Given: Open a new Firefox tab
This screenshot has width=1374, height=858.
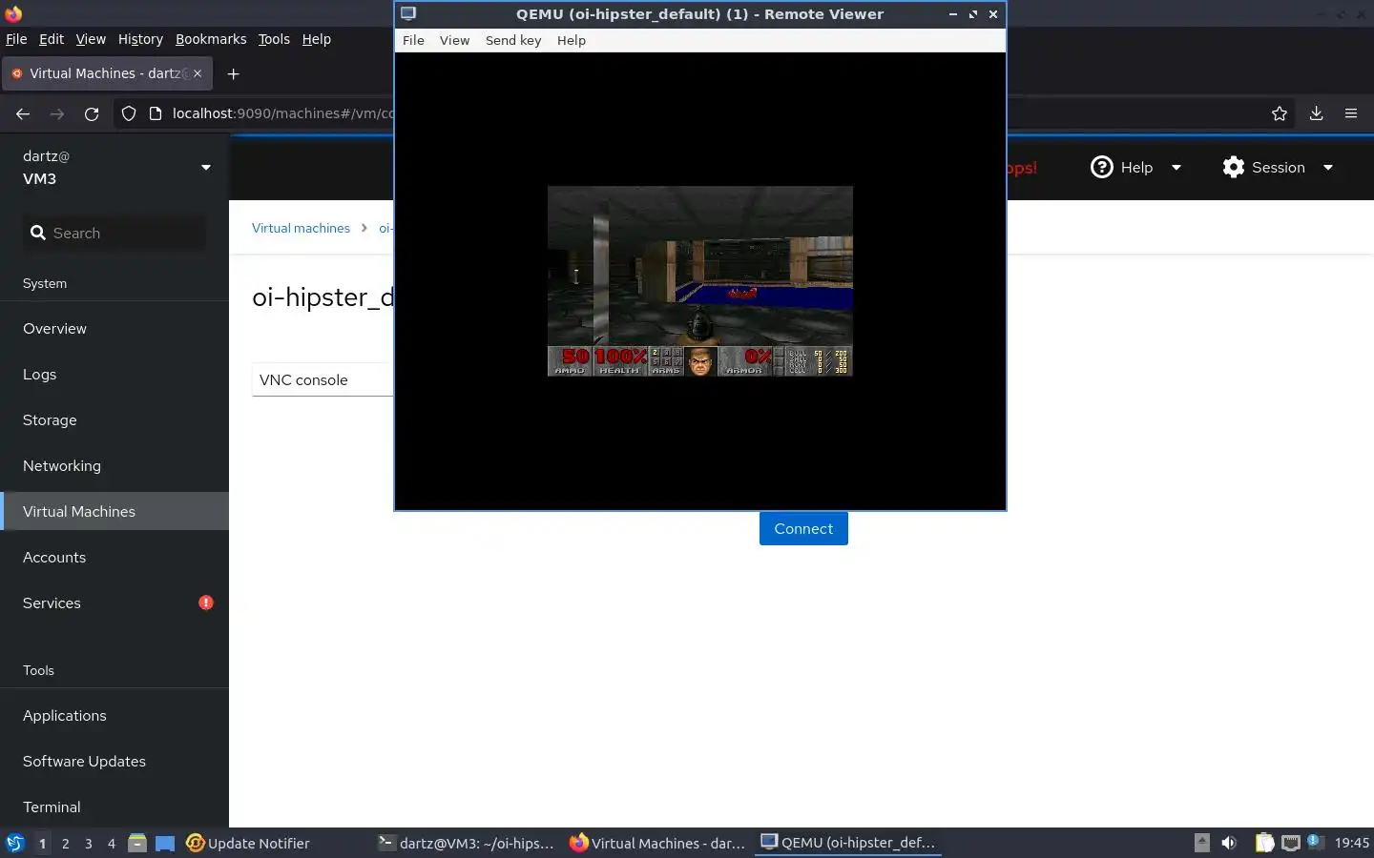Looking at the screenshot, I should point(233,73).
